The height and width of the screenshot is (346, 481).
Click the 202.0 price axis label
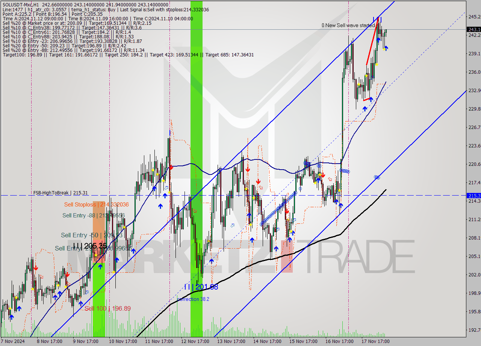tap(474, 275)
